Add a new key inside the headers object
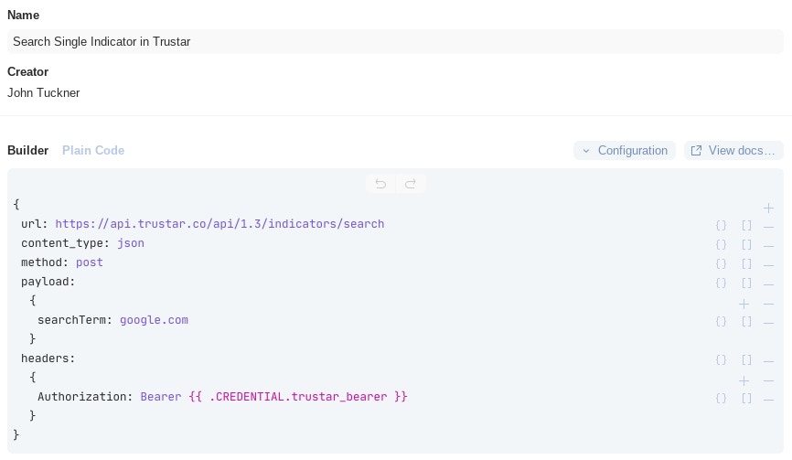Screen dimensions: 792x460 point(744,380)
